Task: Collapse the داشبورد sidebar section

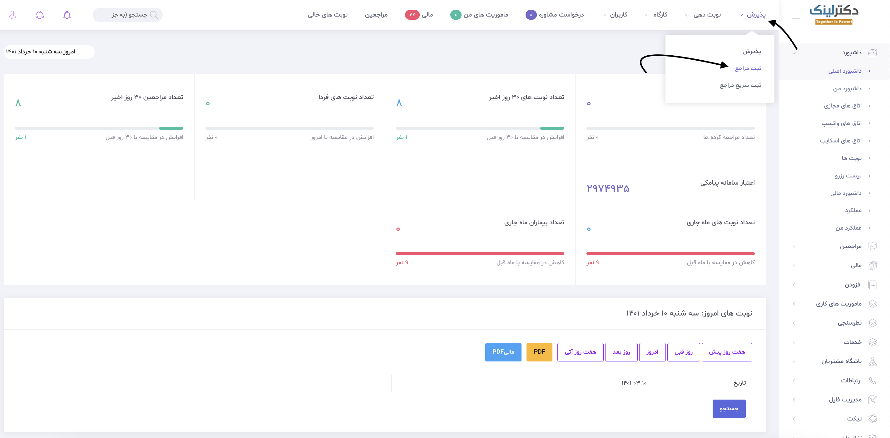Action: [794, 53]
